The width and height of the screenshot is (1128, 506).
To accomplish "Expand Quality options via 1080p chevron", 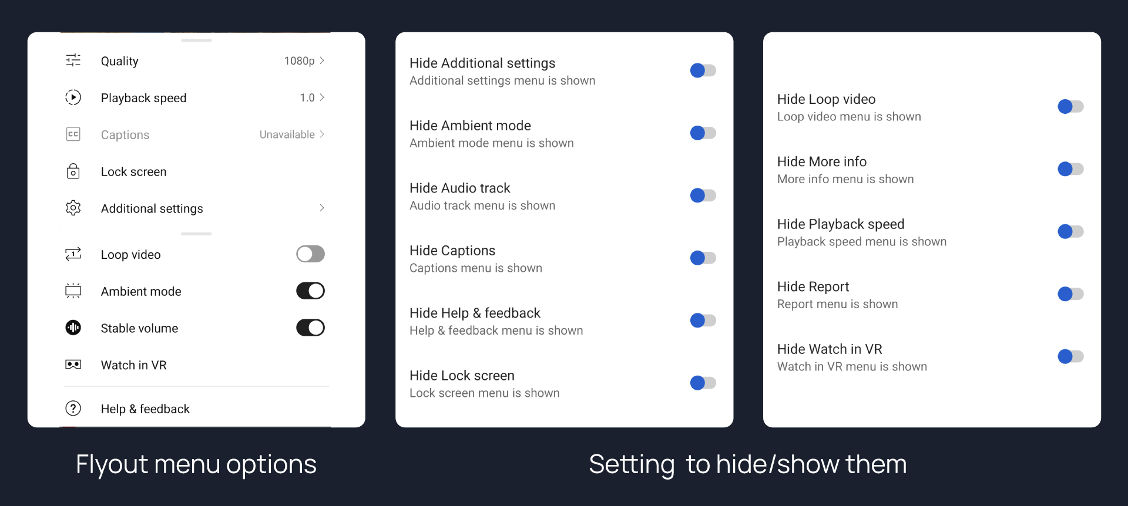I will pos(322,60).
